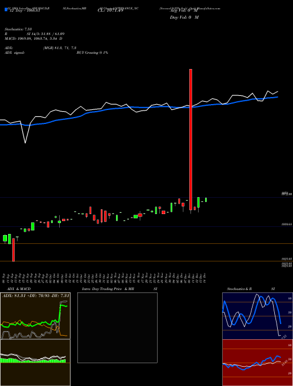Click the 'Stochastics & R' panel title
The image size is (293, 386).
(x=239, y=289)
